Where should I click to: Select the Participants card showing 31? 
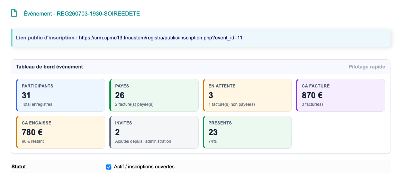pos(61,95)
